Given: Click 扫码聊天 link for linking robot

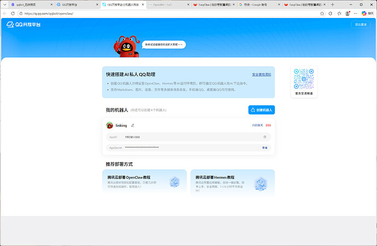Looking at the screenshot, I should (x=257, y=125).
